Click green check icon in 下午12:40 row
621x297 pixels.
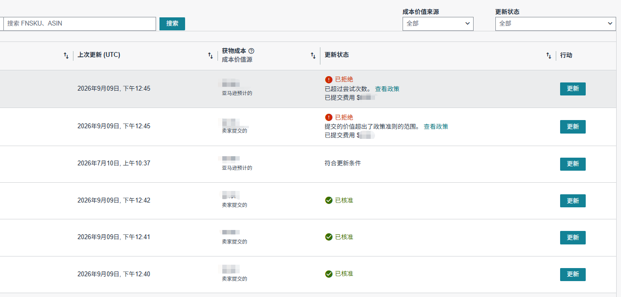329,274
